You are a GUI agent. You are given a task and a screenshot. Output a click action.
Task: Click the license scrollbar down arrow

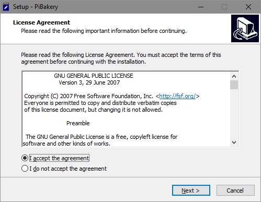click(x=234, y=142)
